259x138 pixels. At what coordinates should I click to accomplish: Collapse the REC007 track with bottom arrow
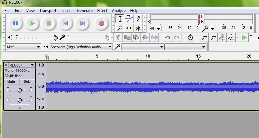(20, 107)
